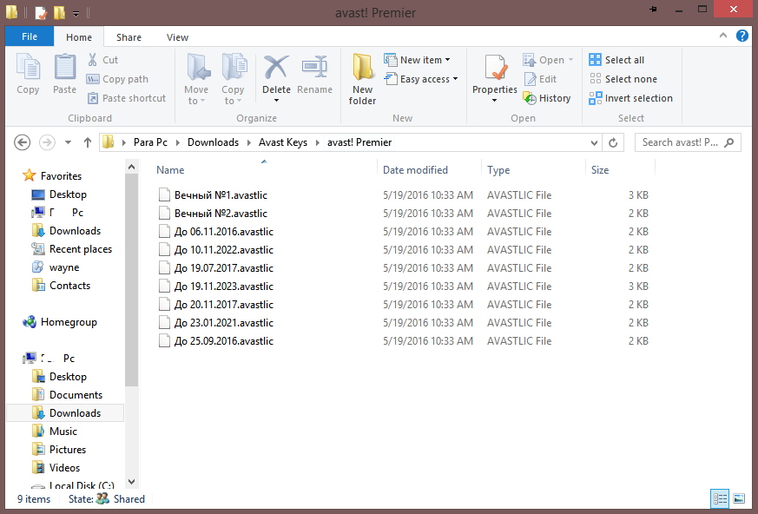Click the Open button in ribbon
The image size is (758, 514).
click(x=548, y=60)
